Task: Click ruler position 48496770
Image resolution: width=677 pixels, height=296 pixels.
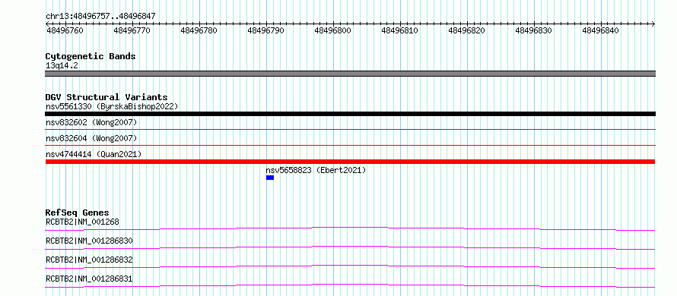Action: pyautogui.click(x=132, y=30)
